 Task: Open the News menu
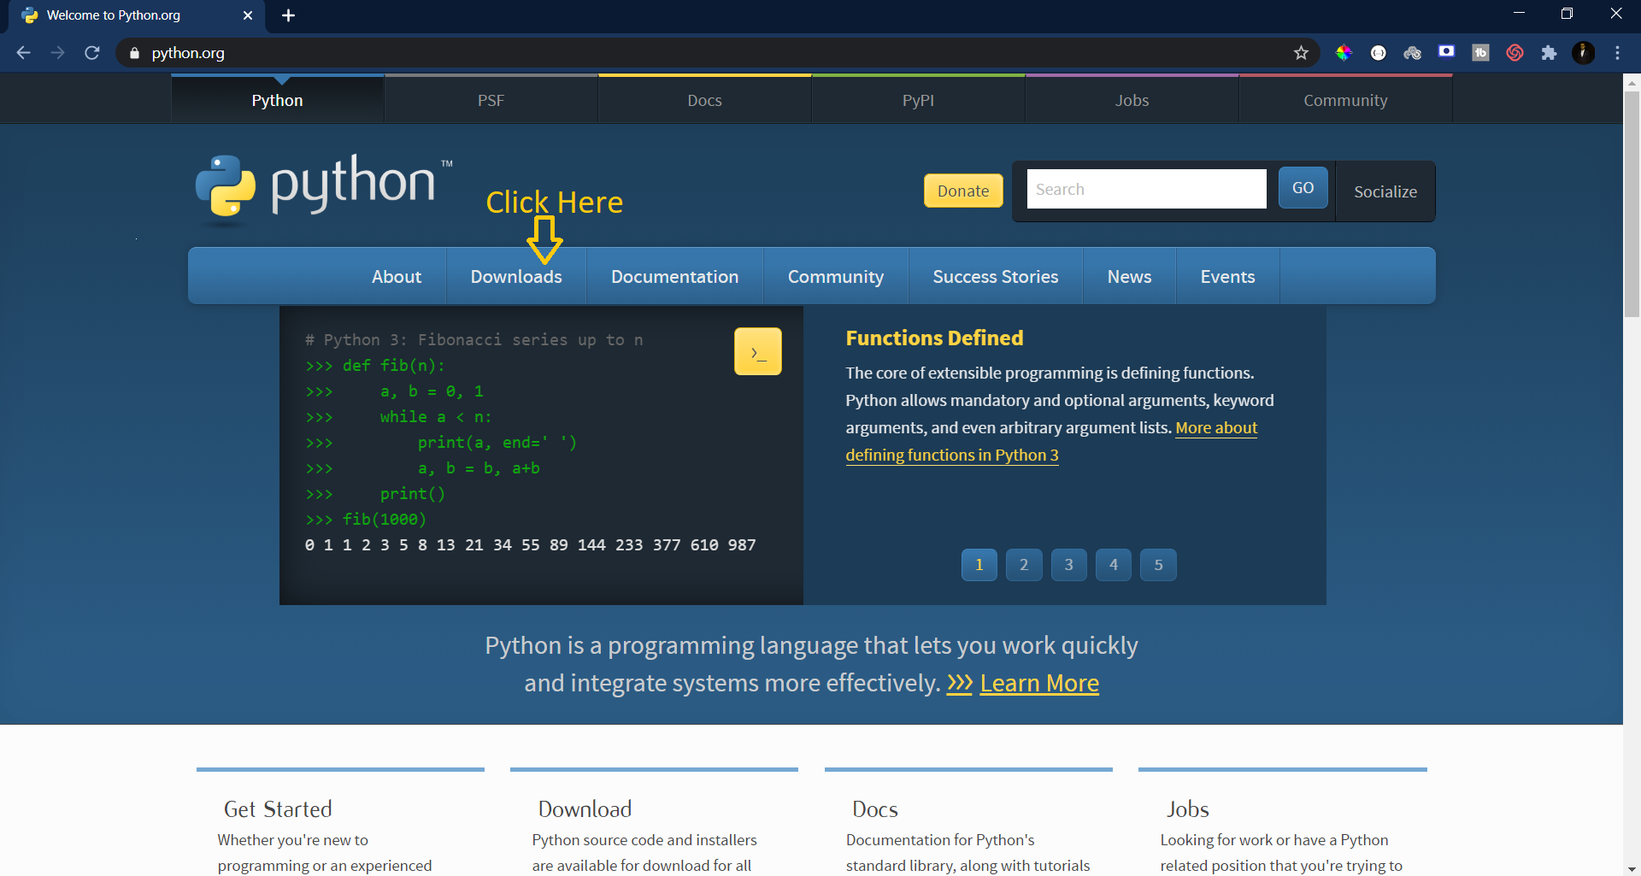tap(1129, 277)
